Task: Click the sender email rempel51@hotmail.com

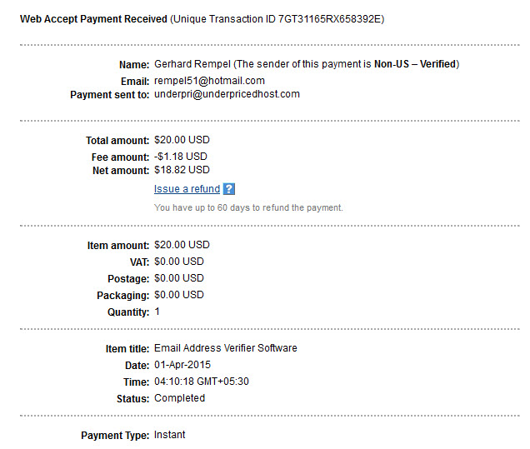Action: (209, 81)
